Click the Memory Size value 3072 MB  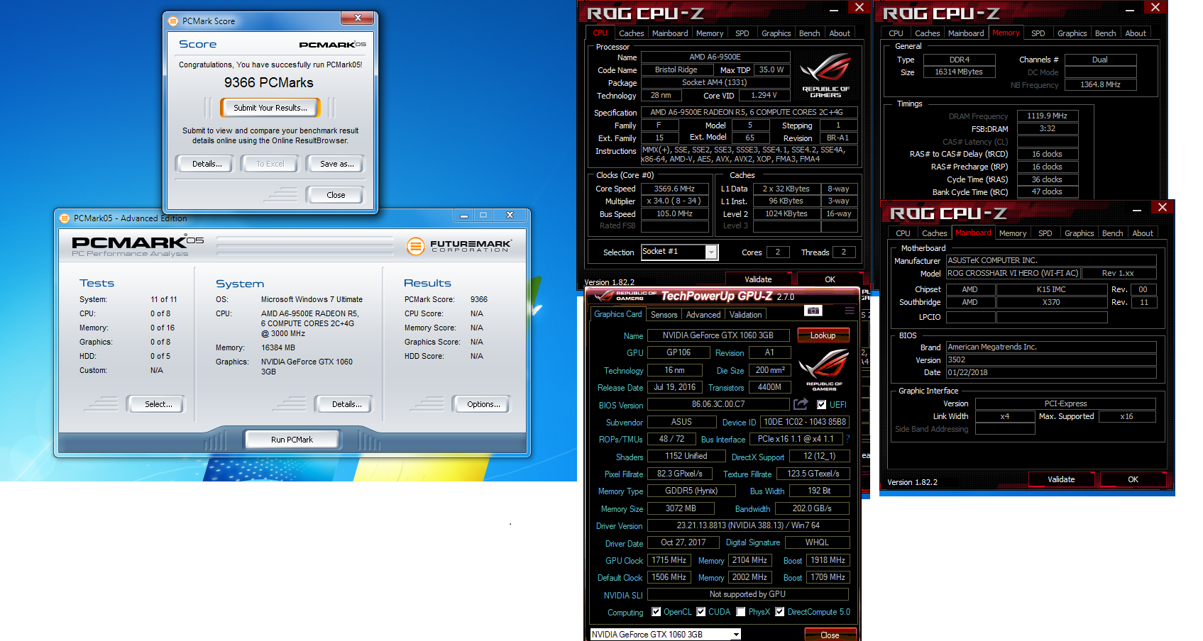(681, 508)
